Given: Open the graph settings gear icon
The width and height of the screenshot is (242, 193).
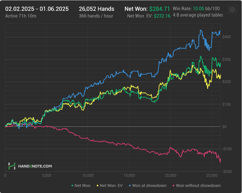Looking at the screenshot, I should pyautogui.click(x=232, y=10).
